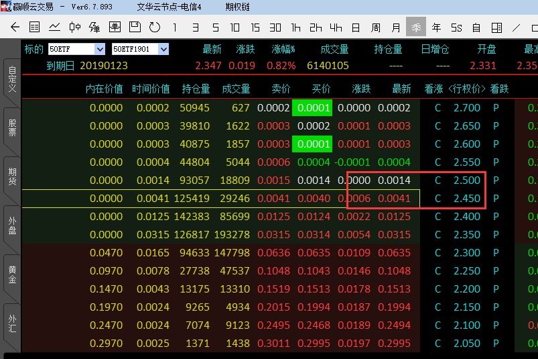
Task: Open the 期权链 title menu
Action: tap(238, 7)
